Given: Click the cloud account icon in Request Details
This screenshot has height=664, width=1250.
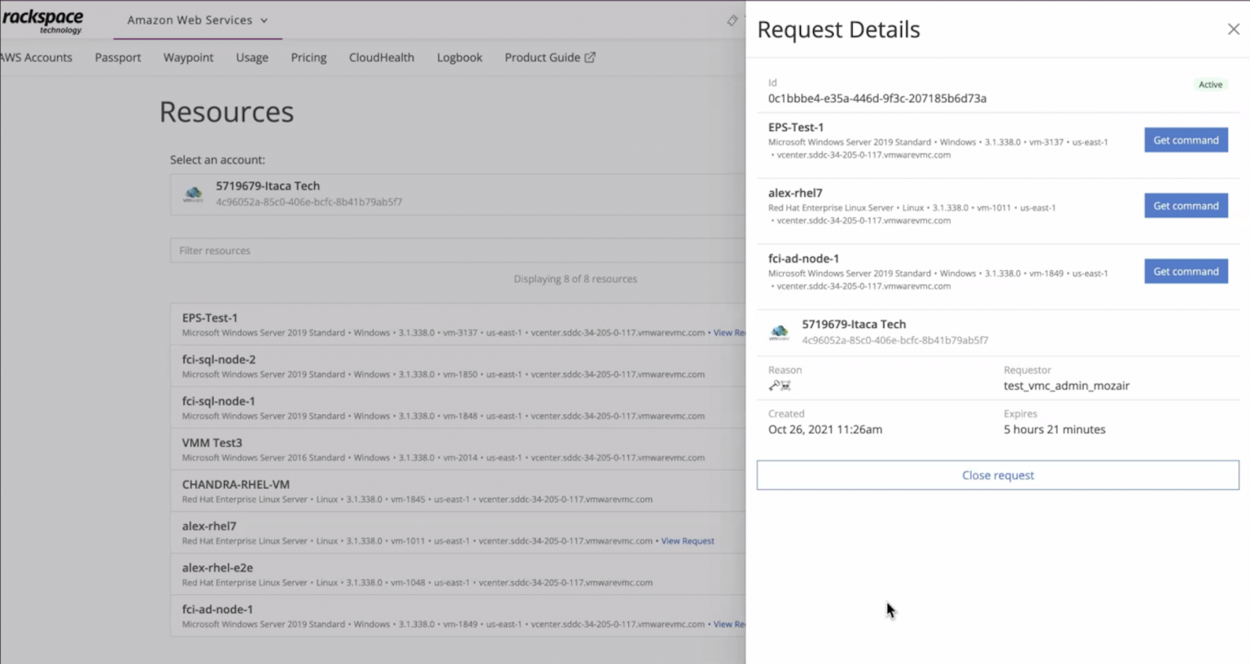Looking at the screenshot, I should (x=779, y=332).
